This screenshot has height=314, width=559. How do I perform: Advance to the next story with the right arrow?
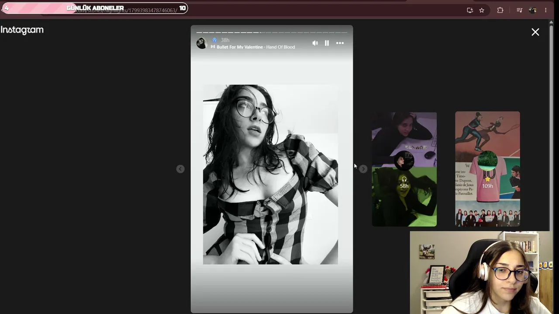pyautogui.click(x=363, y=169)
